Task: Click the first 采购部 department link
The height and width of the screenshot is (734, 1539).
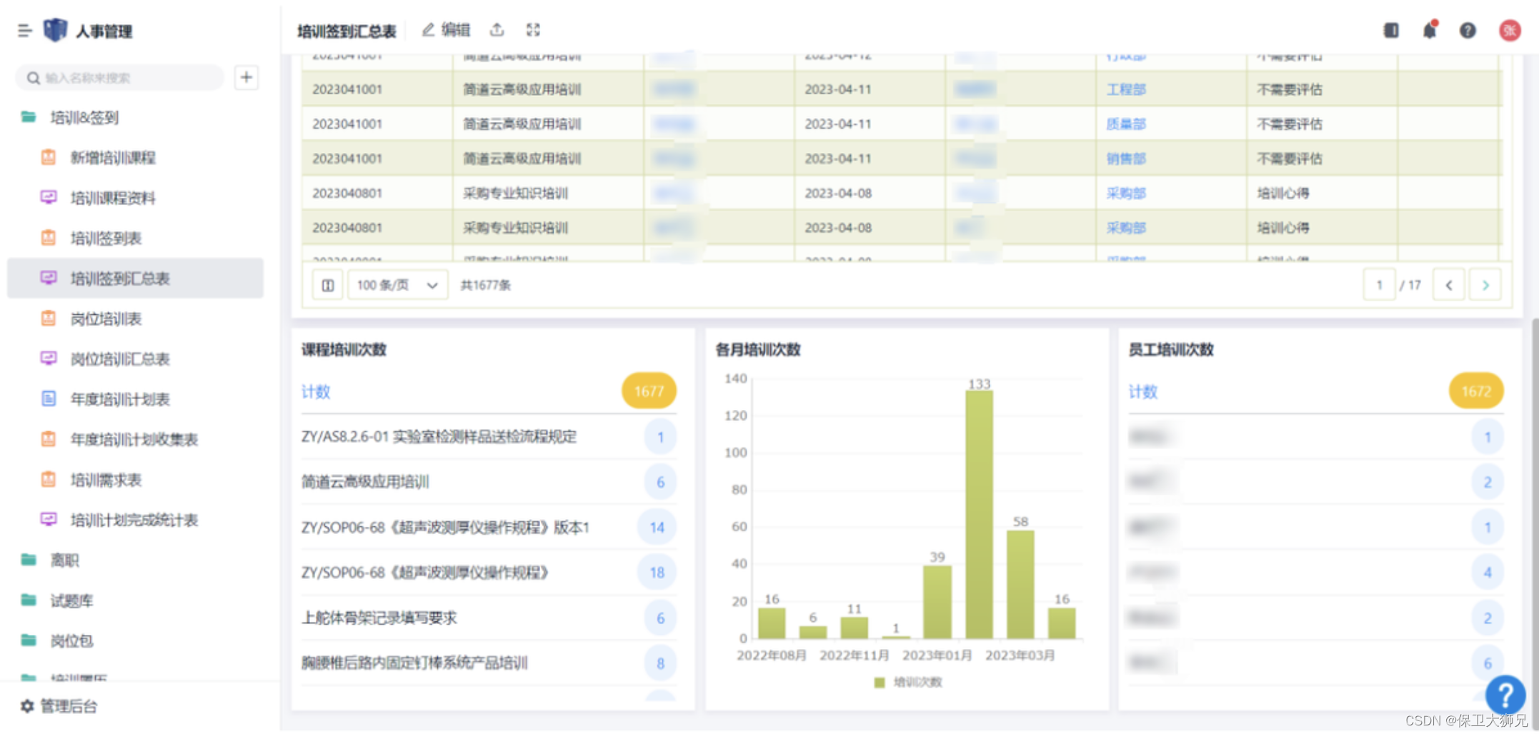Action: point(1126,193)
